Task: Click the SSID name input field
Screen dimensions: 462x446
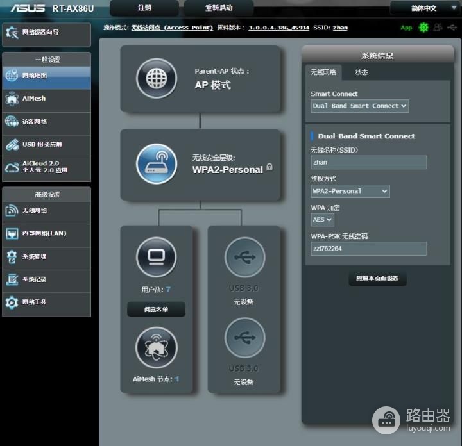Action: (368, 162)
